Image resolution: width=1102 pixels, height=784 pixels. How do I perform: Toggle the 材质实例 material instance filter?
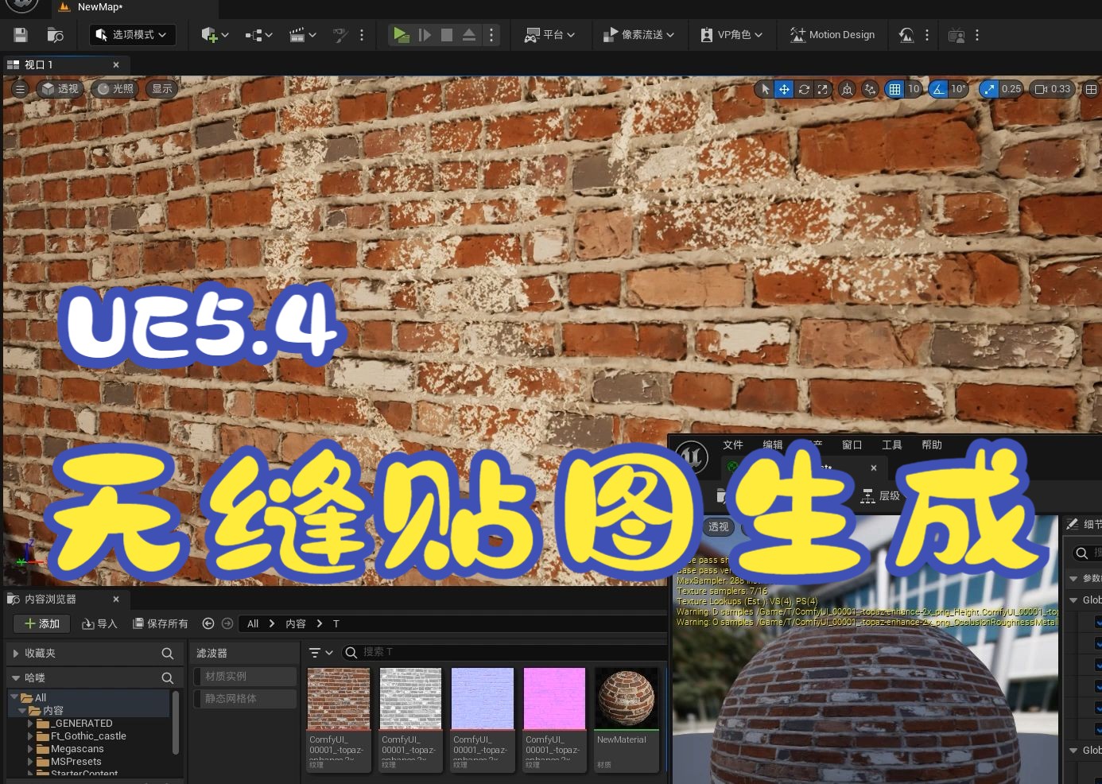(x=246, y=677)
